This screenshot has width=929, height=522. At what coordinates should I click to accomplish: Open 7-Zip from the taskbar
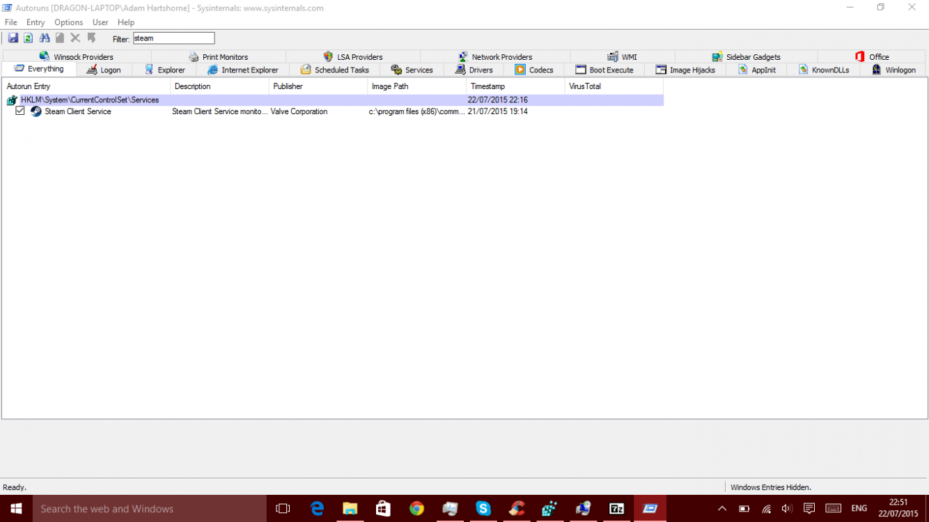coord(616,509)
